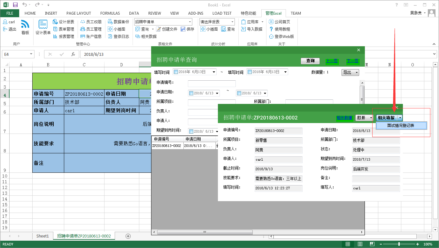Click 数据备份 data backup
The height and width of the screenshot is (248, 439).
118,22
